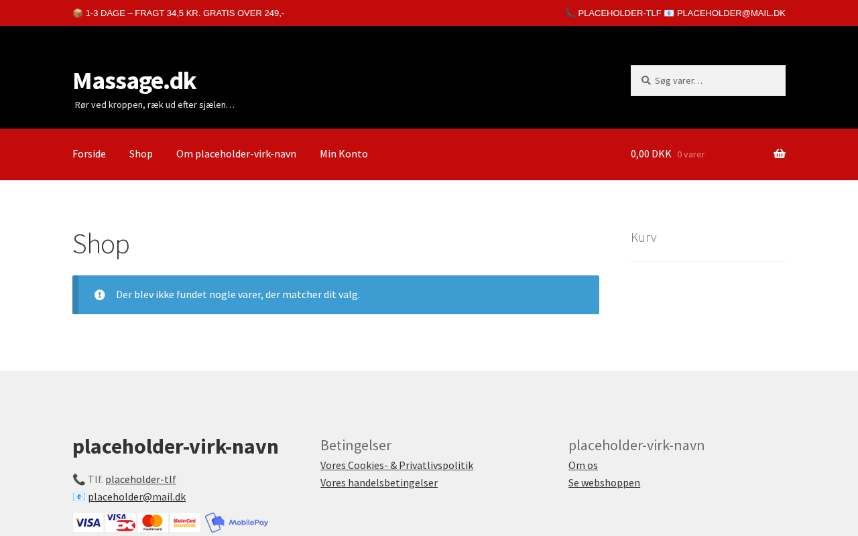Click the Visa payment logo
The height and width of the screenshot is (536, 858).
click(x=88, y=523)
